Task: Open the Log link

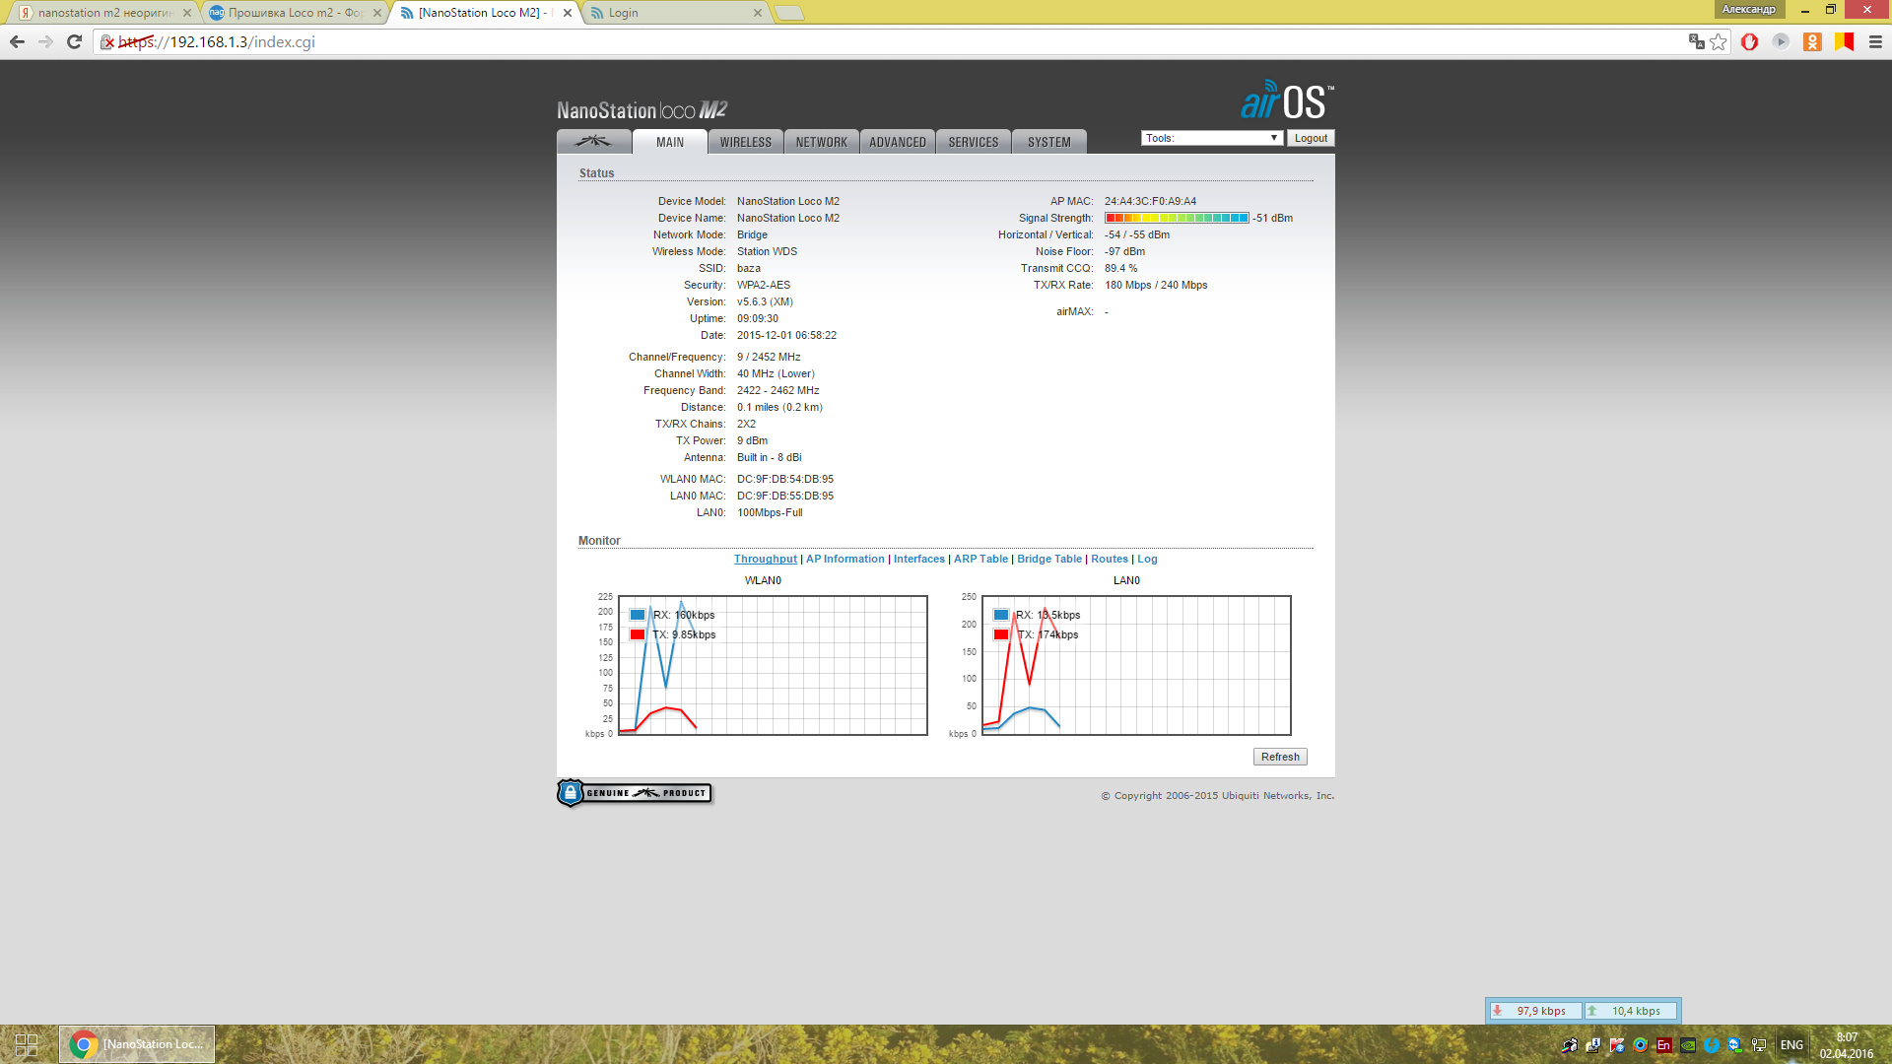Action: tap(1147, 559)
